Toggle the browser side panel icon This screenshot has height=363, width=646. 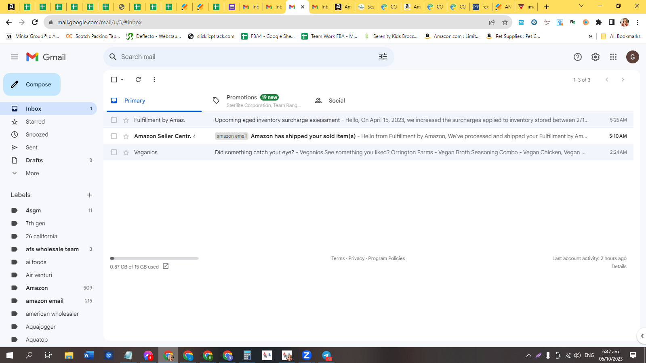pyautogui.click(x=612, y=22)
